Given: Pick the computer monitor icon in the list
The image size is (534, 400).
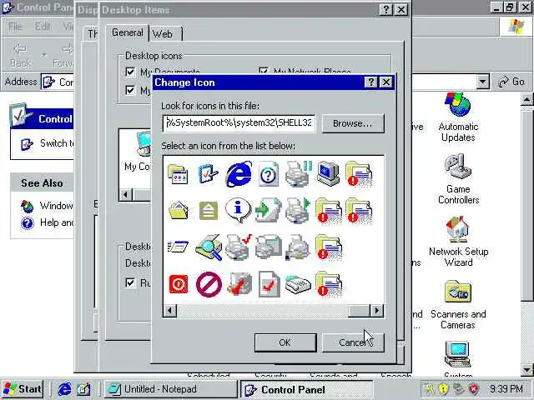Looking at the screenshot, I should (328, 174).
